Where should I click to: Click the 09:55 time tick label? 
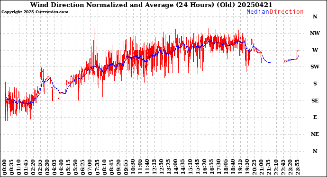pos(126,167)
